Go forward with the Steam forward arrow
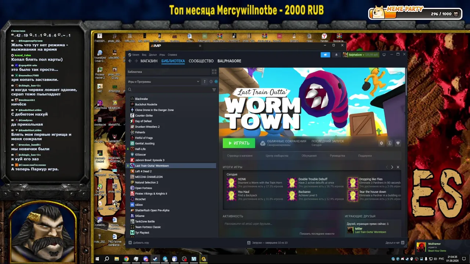This screenshot has height=264, width=470. point(136,61)
